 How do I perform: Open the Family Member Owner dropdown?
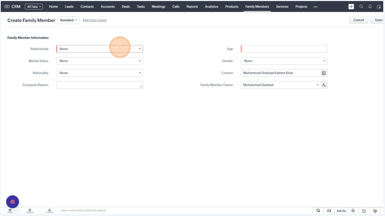click(280, 85)
